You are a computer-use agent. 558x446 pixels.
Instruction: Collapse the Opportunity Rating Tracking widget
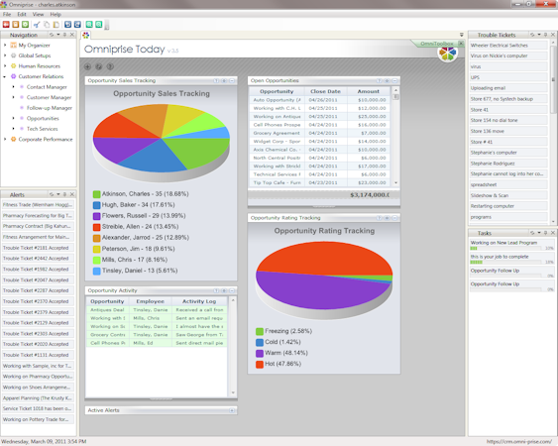tap(395, 218)
